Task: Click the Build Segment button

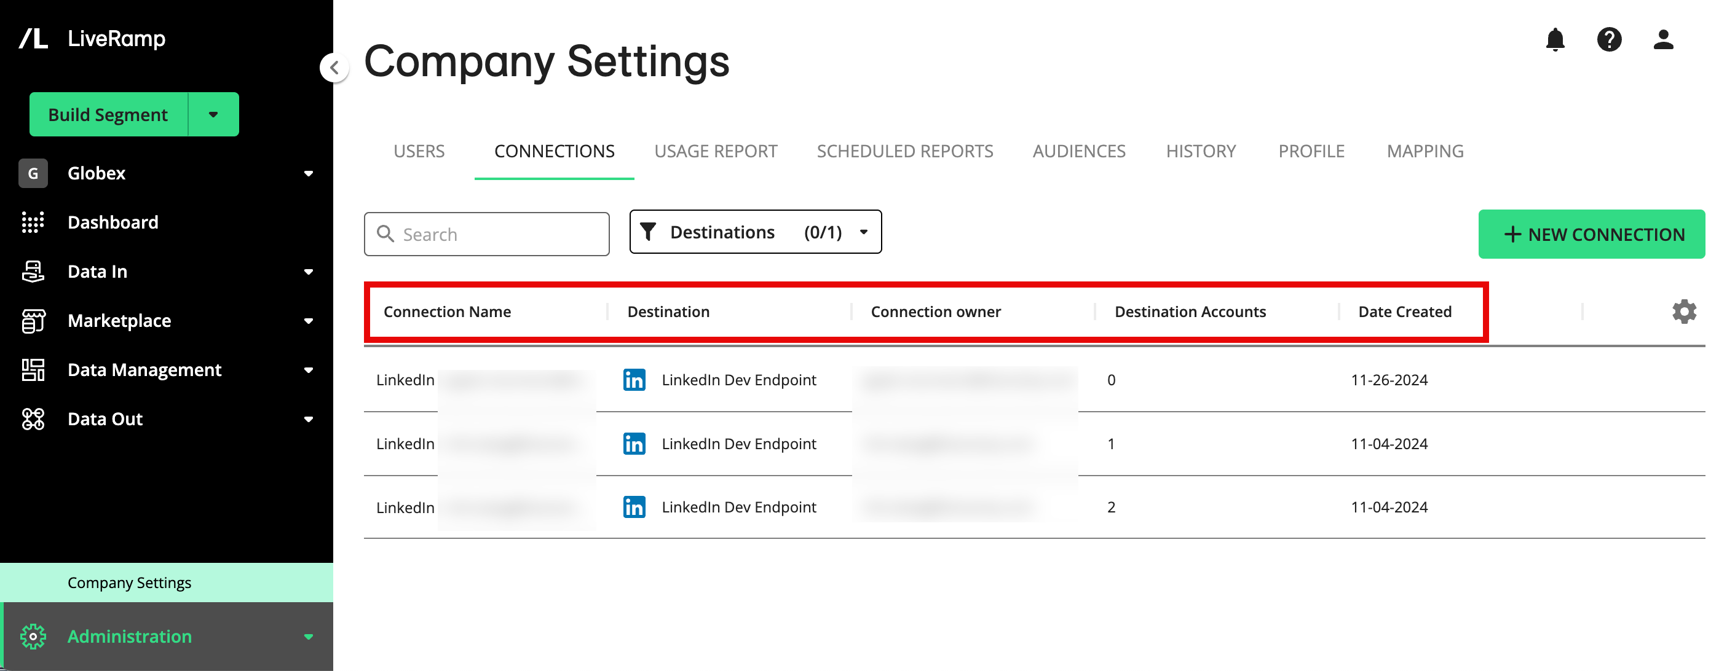Action: [x=108, y=114]
